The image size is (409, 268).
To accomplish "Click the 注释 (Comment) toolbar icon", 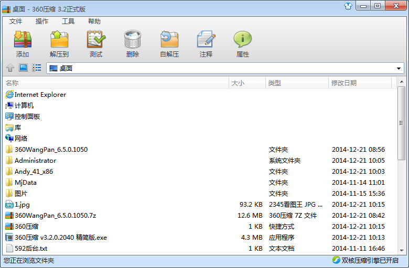I will click(206, 39).
